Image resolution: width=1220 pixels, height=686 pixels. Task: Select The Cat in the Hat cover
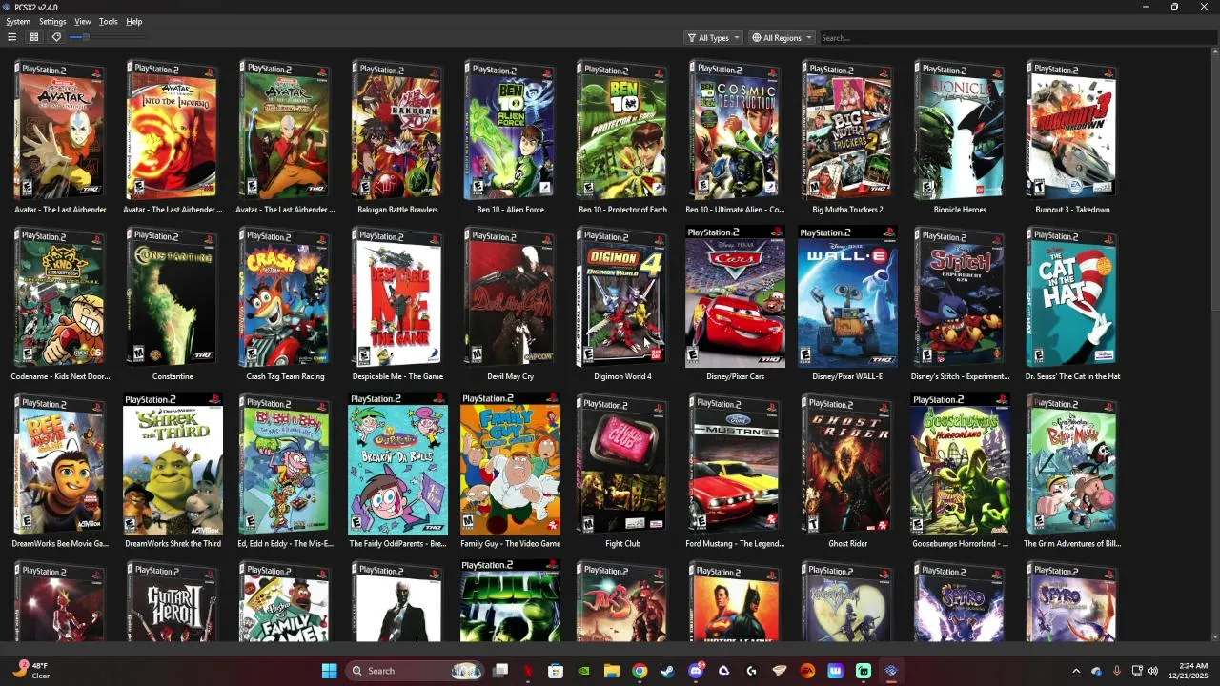pos(1072,297)
